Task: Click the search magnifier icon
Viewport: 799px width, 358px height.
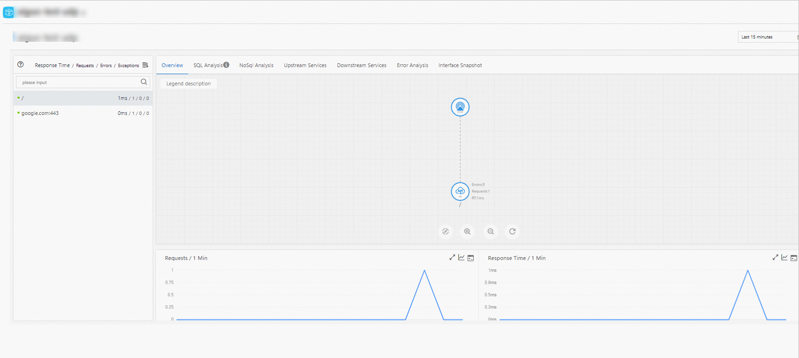Action: [x=144, y=82]
